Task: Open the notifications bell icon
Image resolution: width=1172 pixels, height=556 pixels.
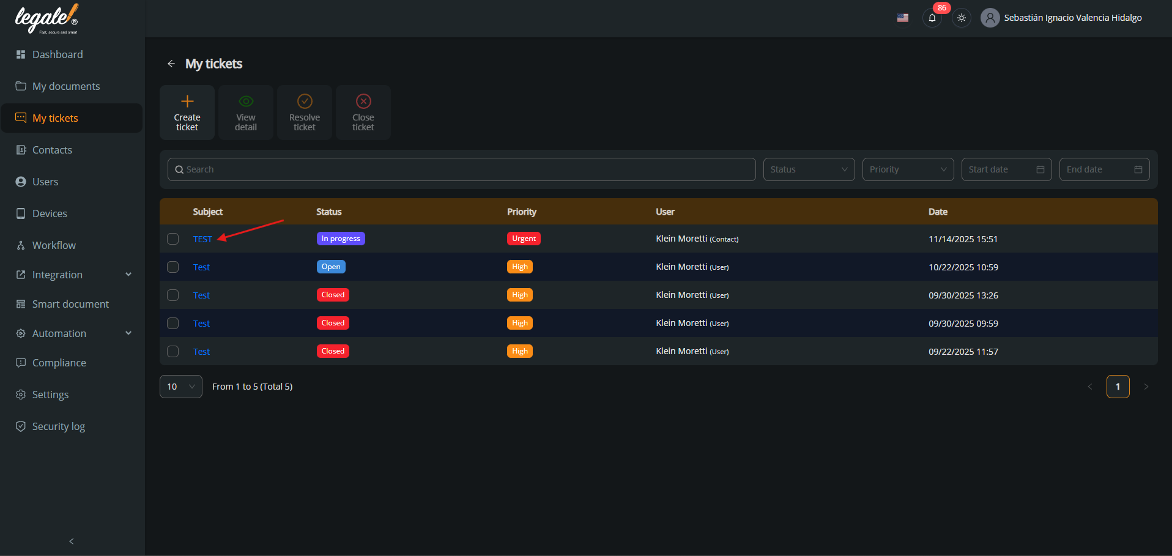Action: tap(932, 18)
